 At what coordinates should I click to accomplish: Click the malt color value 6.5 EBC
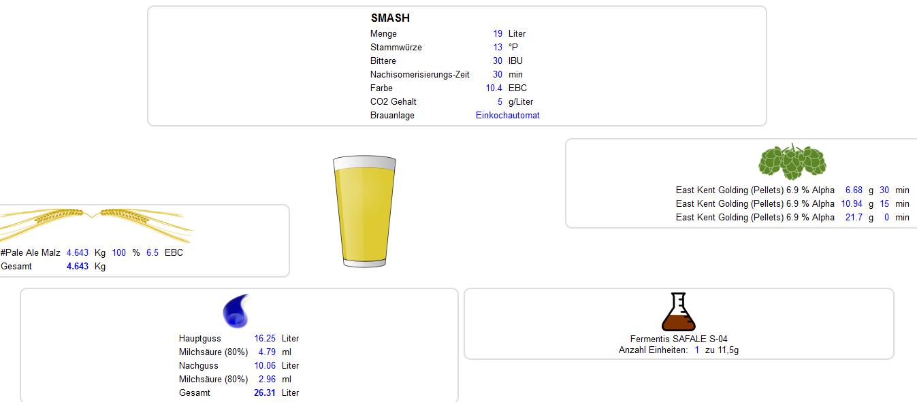(152, 253)
